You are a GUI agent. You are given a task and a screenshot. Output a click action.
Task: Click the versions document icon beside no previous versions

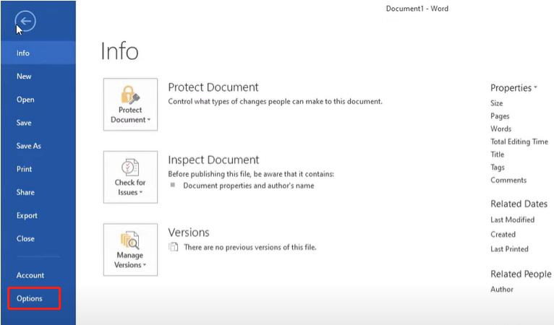click(x=173, y=247)
